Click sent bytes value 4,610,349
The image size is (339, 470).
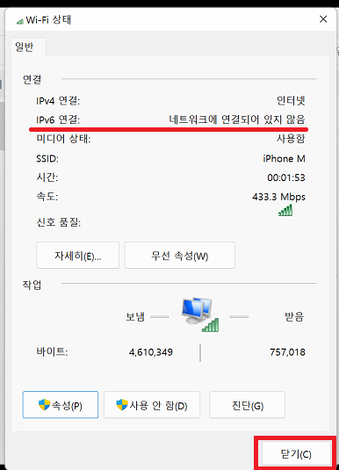tap(151, 352)
